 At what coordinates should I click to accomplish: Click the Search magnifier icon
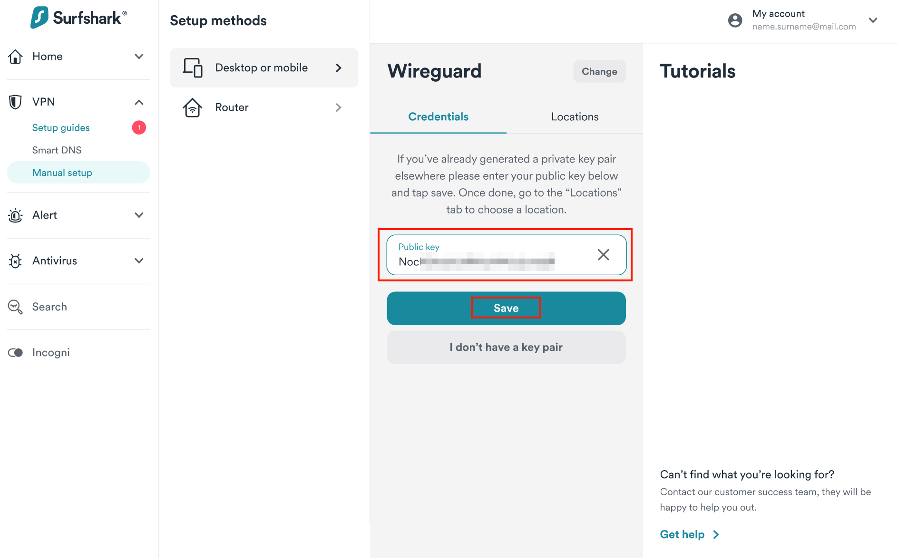15,307
